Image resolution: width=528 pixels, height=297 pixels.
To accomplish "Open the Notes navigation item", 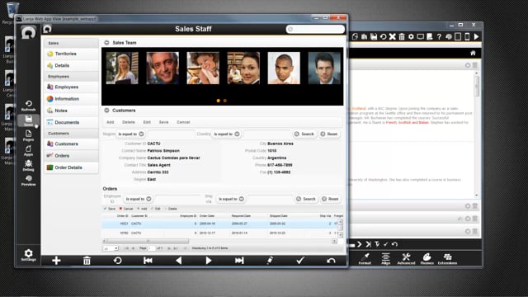I will (x=71, y=111).
